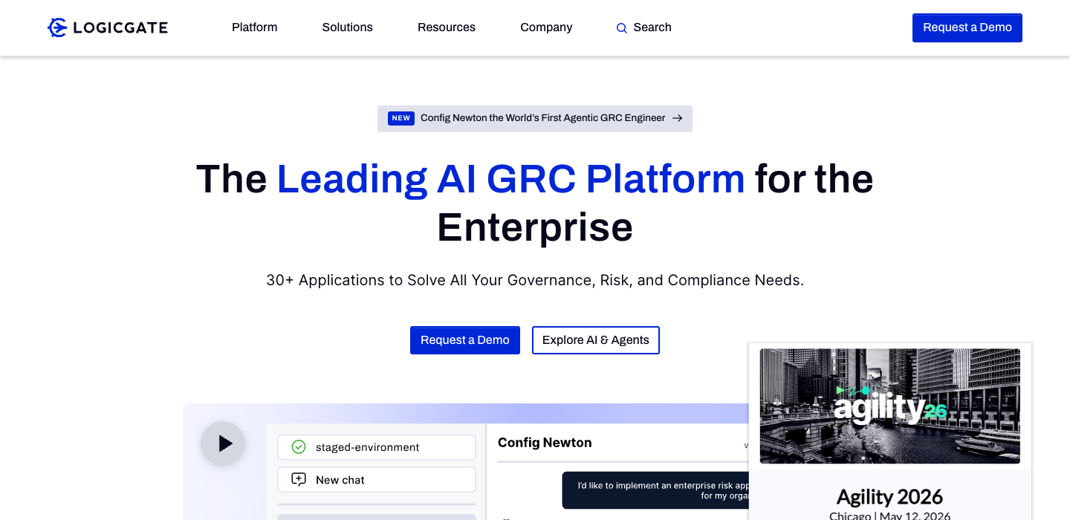Open the Config Newton announcement banner
The width and height of the screenshot is (1070, 520).
click(535, 118)
